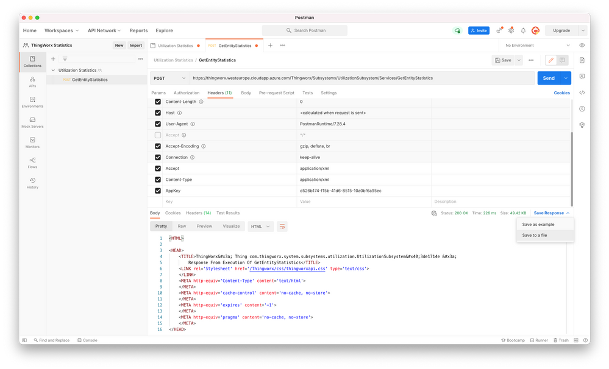The width and height of the screenshot is (609, 369).
Task: Open collections sidebar more options ellipsis
Action: point(141,59)
